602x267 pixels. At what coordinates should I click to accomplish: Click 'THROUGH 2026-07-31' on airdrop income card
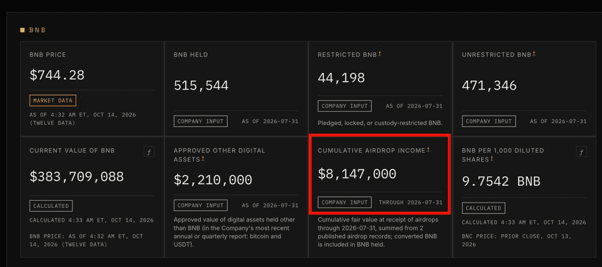click(x=411, y=202)
